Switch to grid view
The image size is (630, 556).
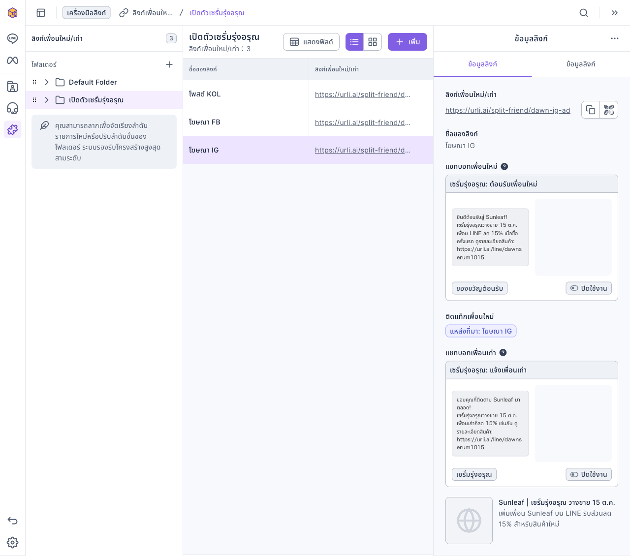373,42
